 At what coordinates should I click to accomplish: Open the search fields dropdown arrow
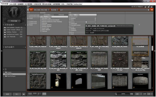tap(49, 10)
